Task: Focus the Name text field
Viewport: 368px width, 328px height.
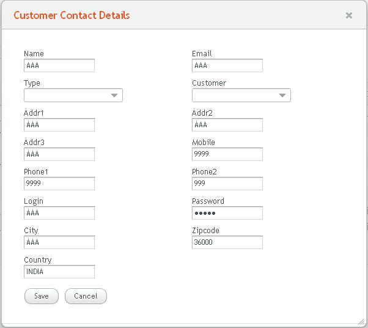Action: 59,65
